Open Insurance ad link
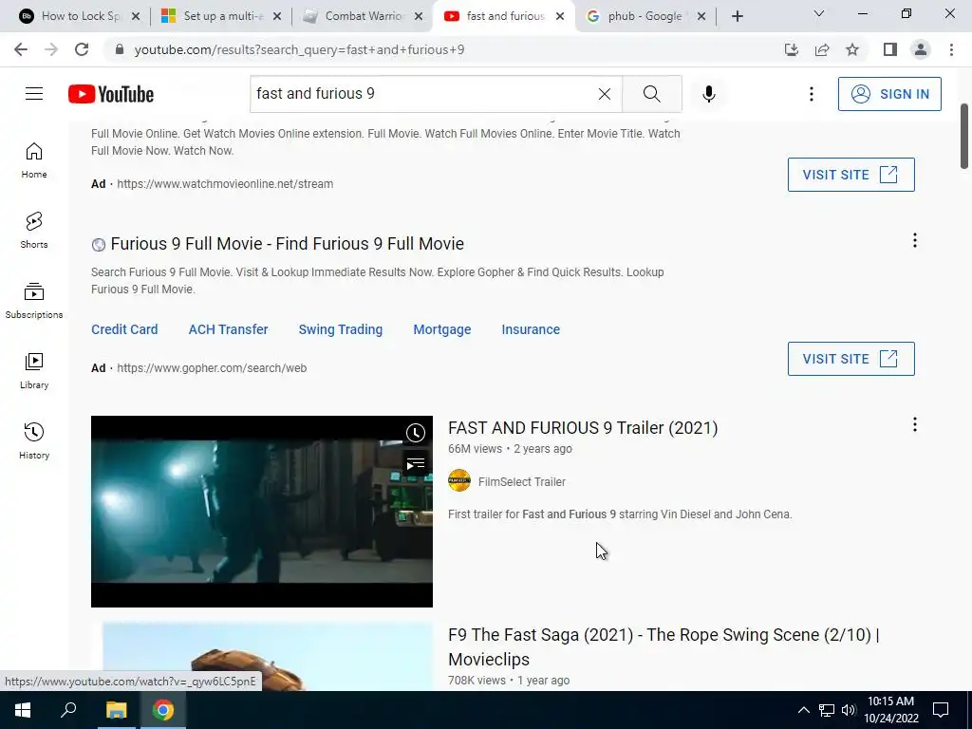972x729 pixels. tap(531, 329)
